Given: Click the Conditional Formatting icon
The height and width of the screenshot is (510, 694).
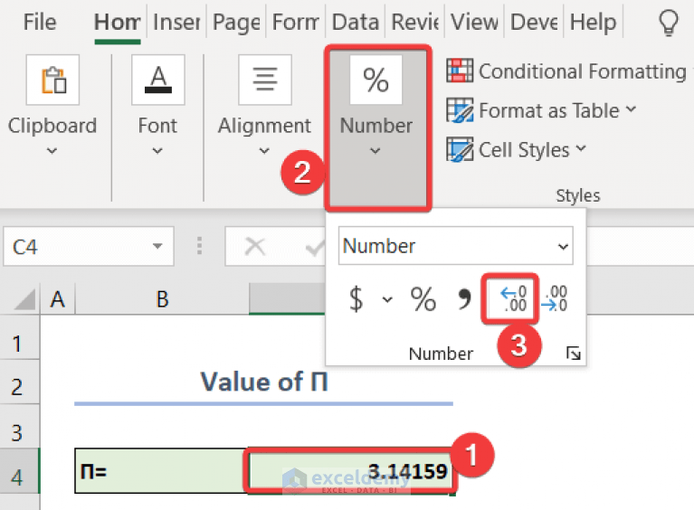Looking at the screenshot, I should 460,71.
